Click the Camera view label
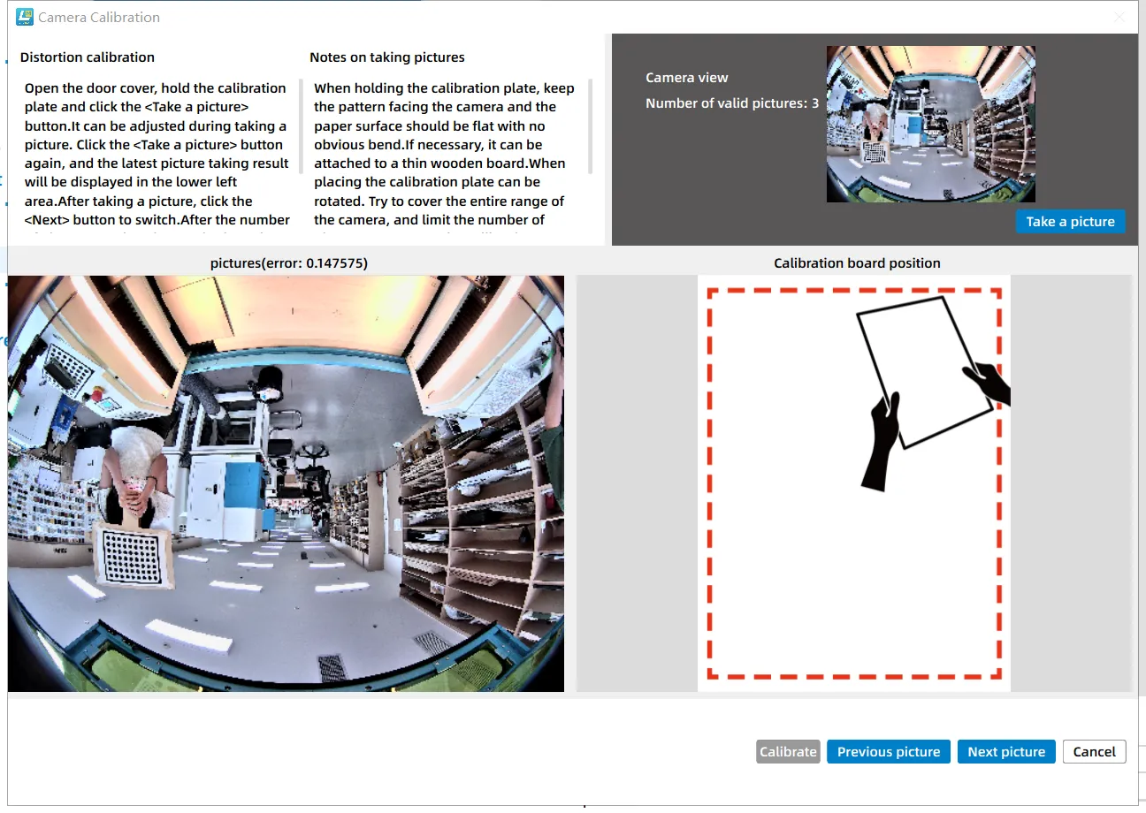Screen dimensions: 1146x813 point(687,78)
